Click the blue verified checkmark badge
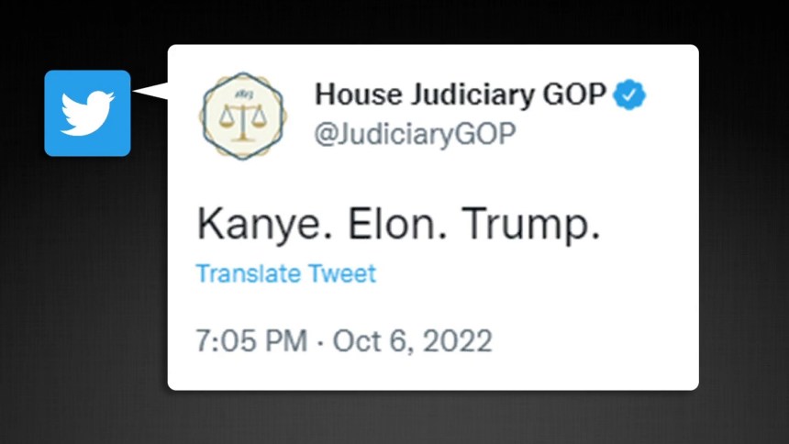789x444 pixels. [x=630, y=94]
